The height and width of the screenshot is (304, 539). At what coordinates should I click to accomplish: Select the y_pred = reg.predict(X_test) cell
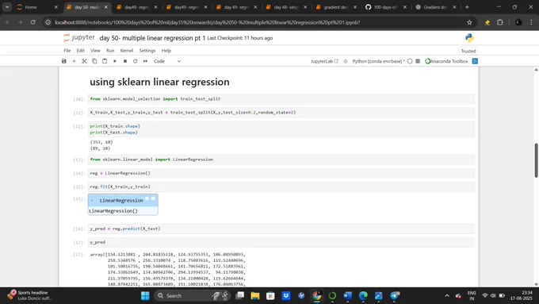coord(281,229)
